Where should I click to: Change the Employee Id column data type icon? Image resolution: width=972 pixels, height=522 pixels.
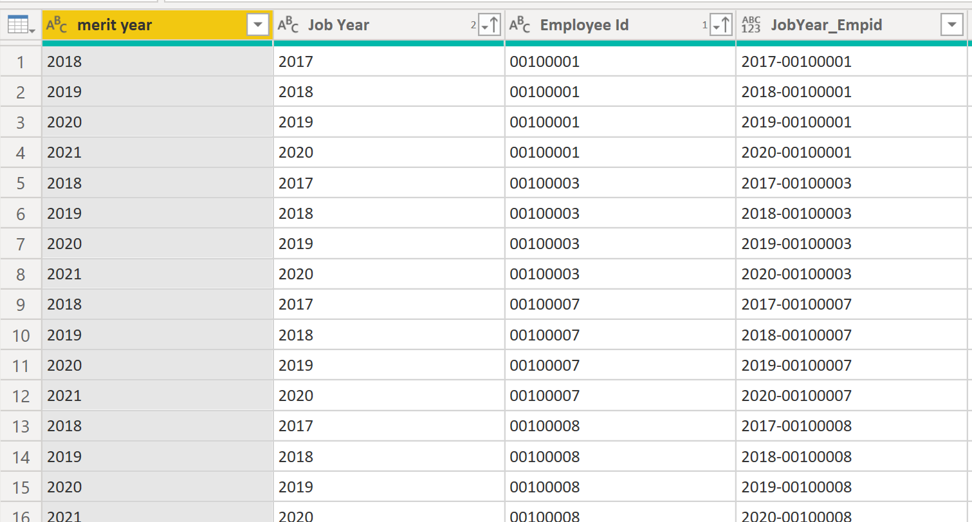(520, 26)
